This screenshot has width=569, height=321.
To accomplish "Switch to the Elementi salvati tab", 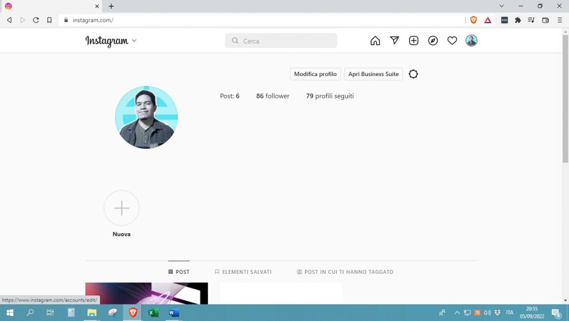I will tap(243, 272).
